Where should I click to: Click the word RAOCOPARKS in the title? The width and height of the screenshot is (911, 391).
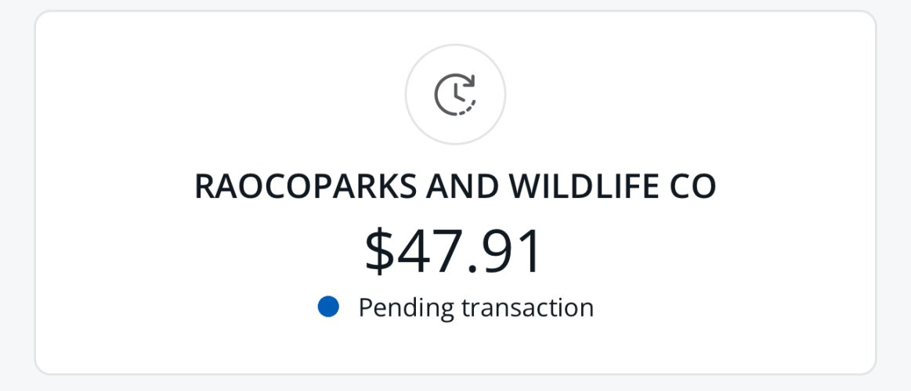(x=305, y=187)
